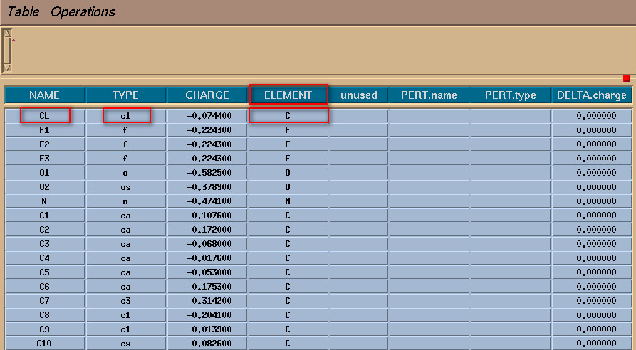This screenshot has width=636, height=350.
Task: Click the PERT.name column header
Action: (x=429, y=95)
